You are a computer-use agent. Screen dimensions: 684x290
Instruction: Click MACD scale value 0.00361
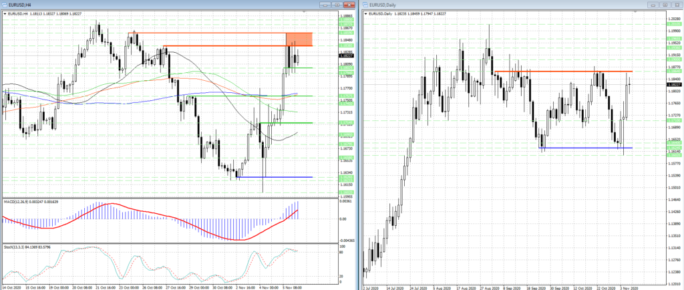point(345,202)
